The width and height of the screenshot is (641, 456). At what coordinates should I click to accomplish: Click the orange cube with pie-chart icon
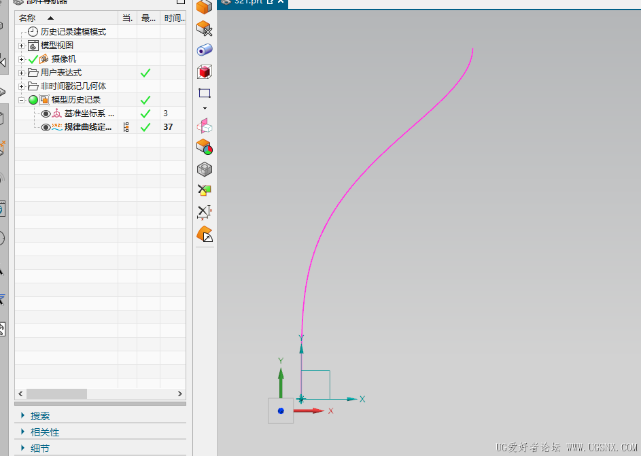[205, 147]
